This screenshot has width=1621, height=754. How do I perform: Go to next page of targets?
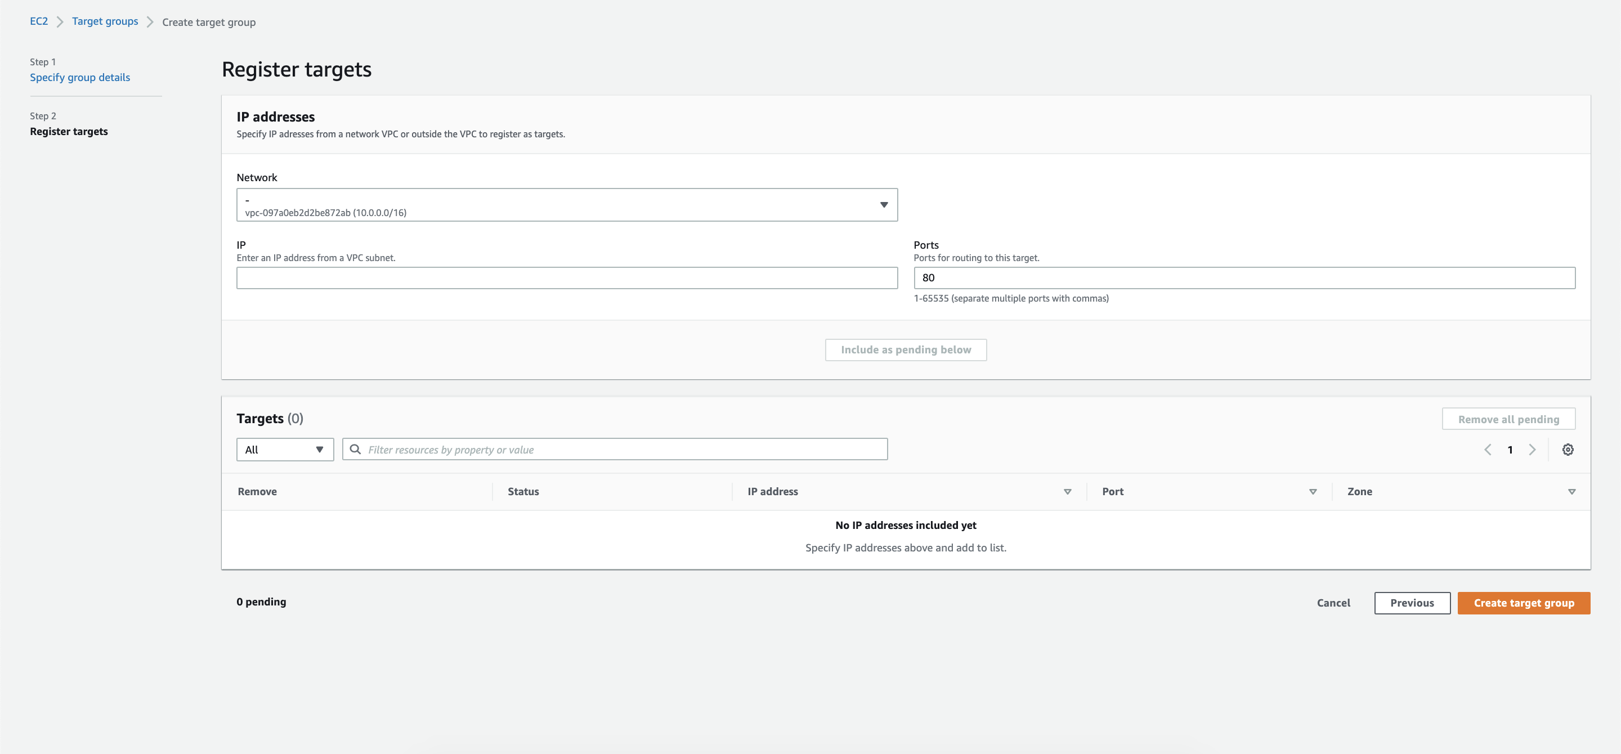1532,450
